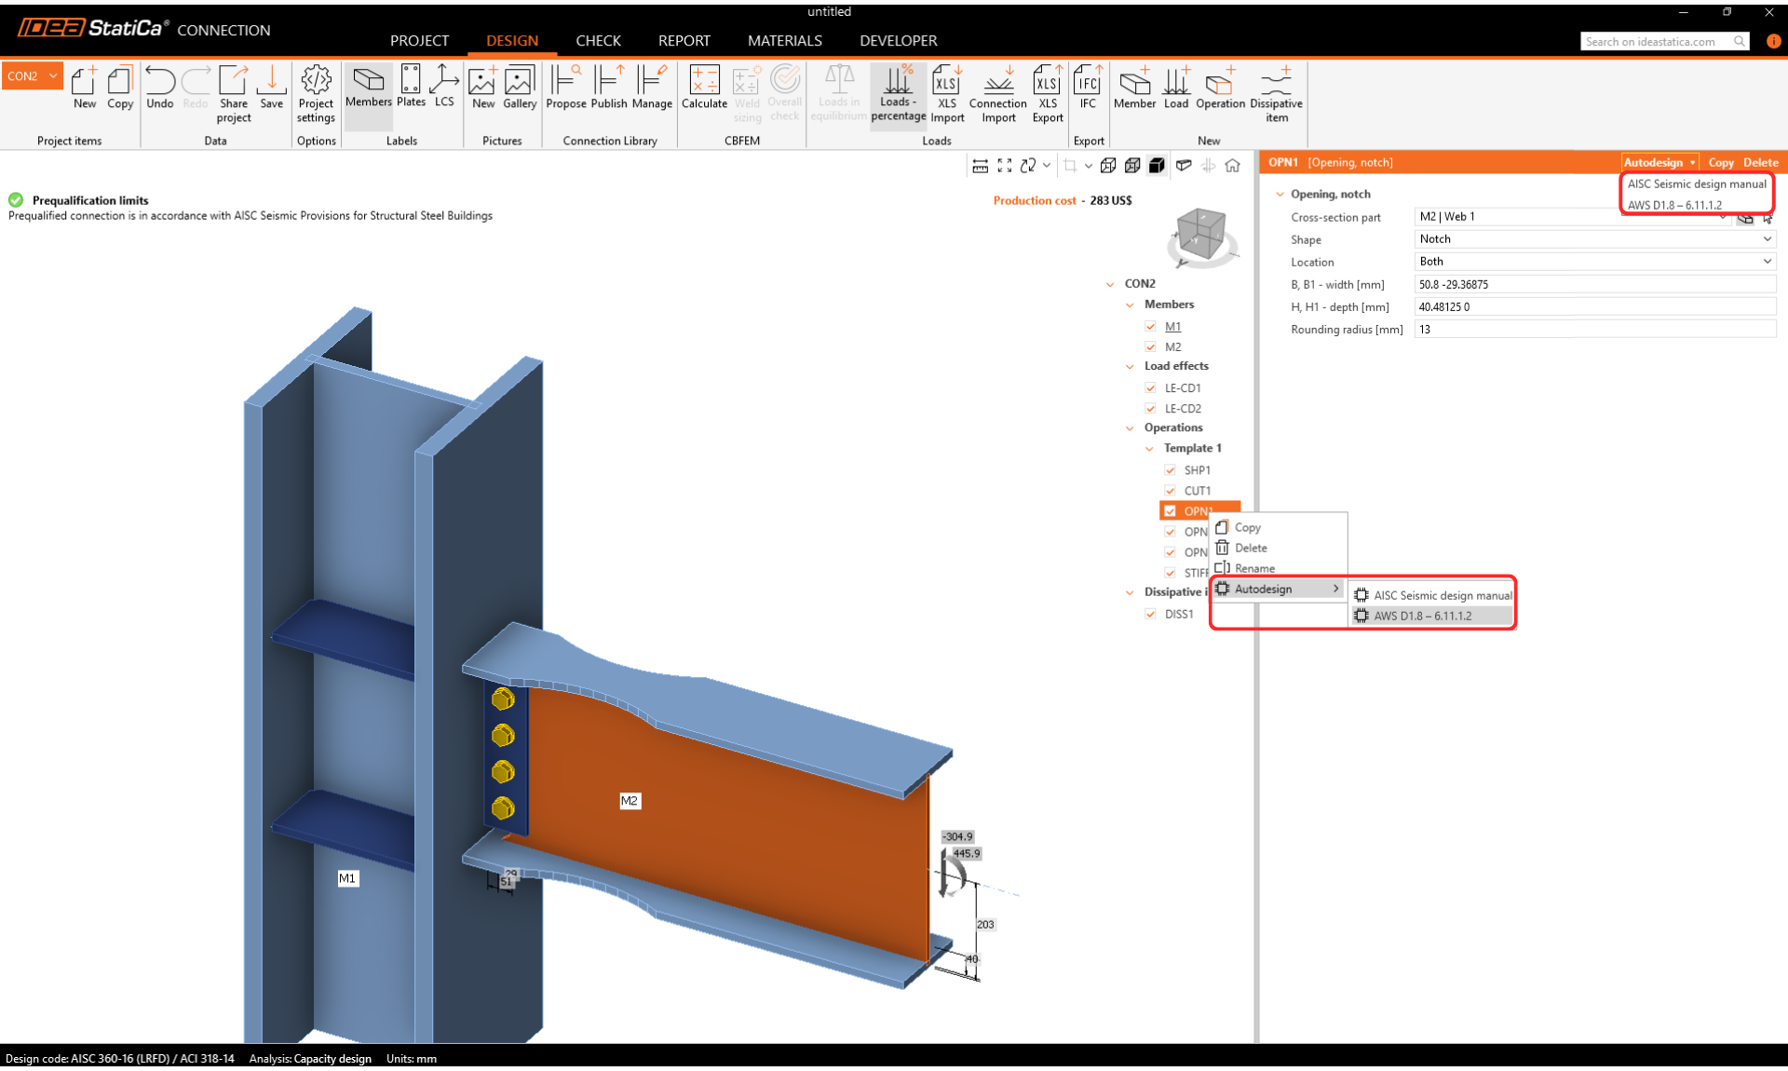
Task: Toggle the DISS1 checkbox
Action: click(x=1151, y=614)
